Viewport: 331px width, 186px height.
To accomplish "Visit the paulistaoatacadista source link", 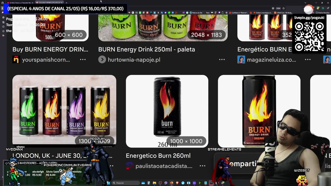I will [164, 166].
